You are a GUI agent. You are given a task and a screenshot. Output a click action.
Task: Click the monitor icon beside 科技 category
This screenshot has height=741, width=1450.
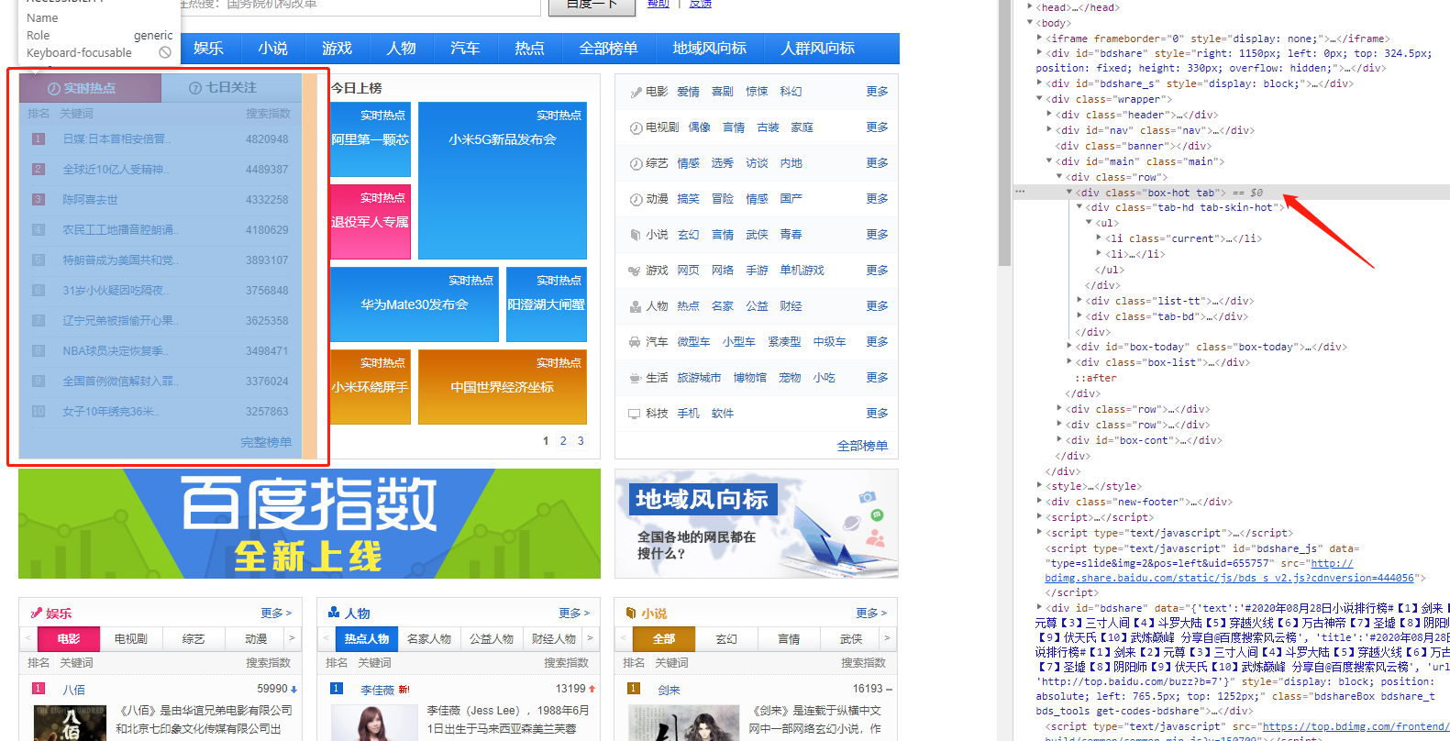pos(635,414)
